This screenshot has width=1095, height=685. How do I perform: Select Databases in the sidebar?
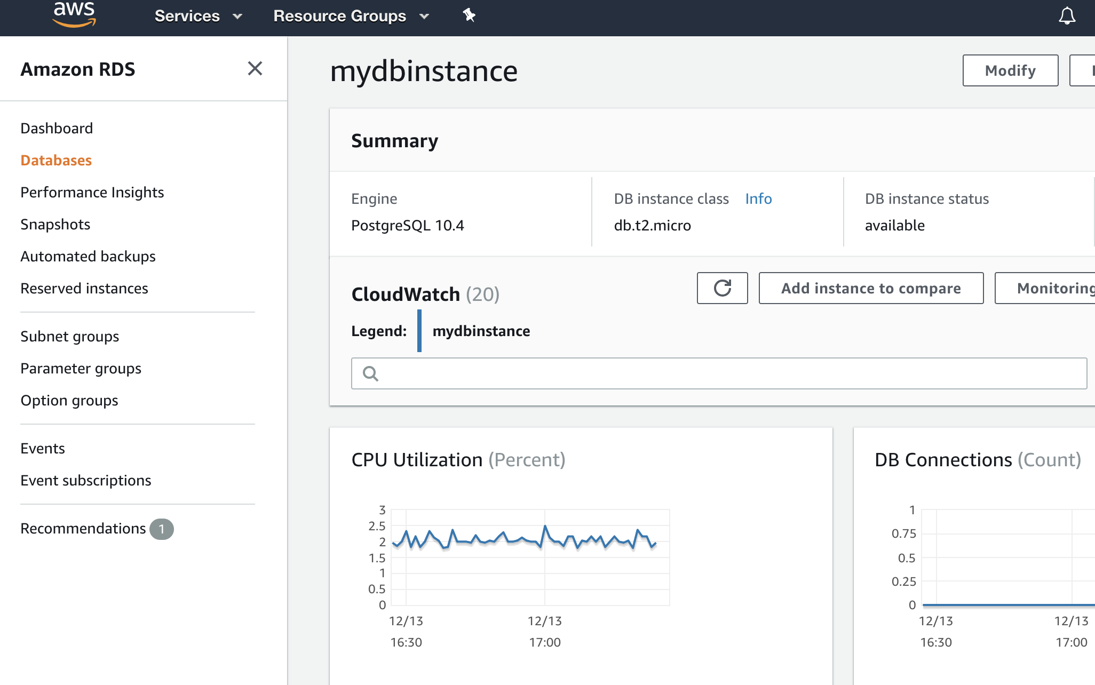click(x=56, y=160)
